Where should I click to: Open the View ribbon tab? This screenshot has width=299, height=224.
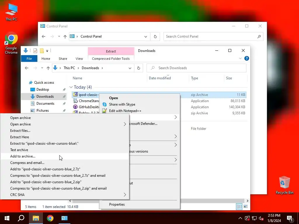(79, 58)
